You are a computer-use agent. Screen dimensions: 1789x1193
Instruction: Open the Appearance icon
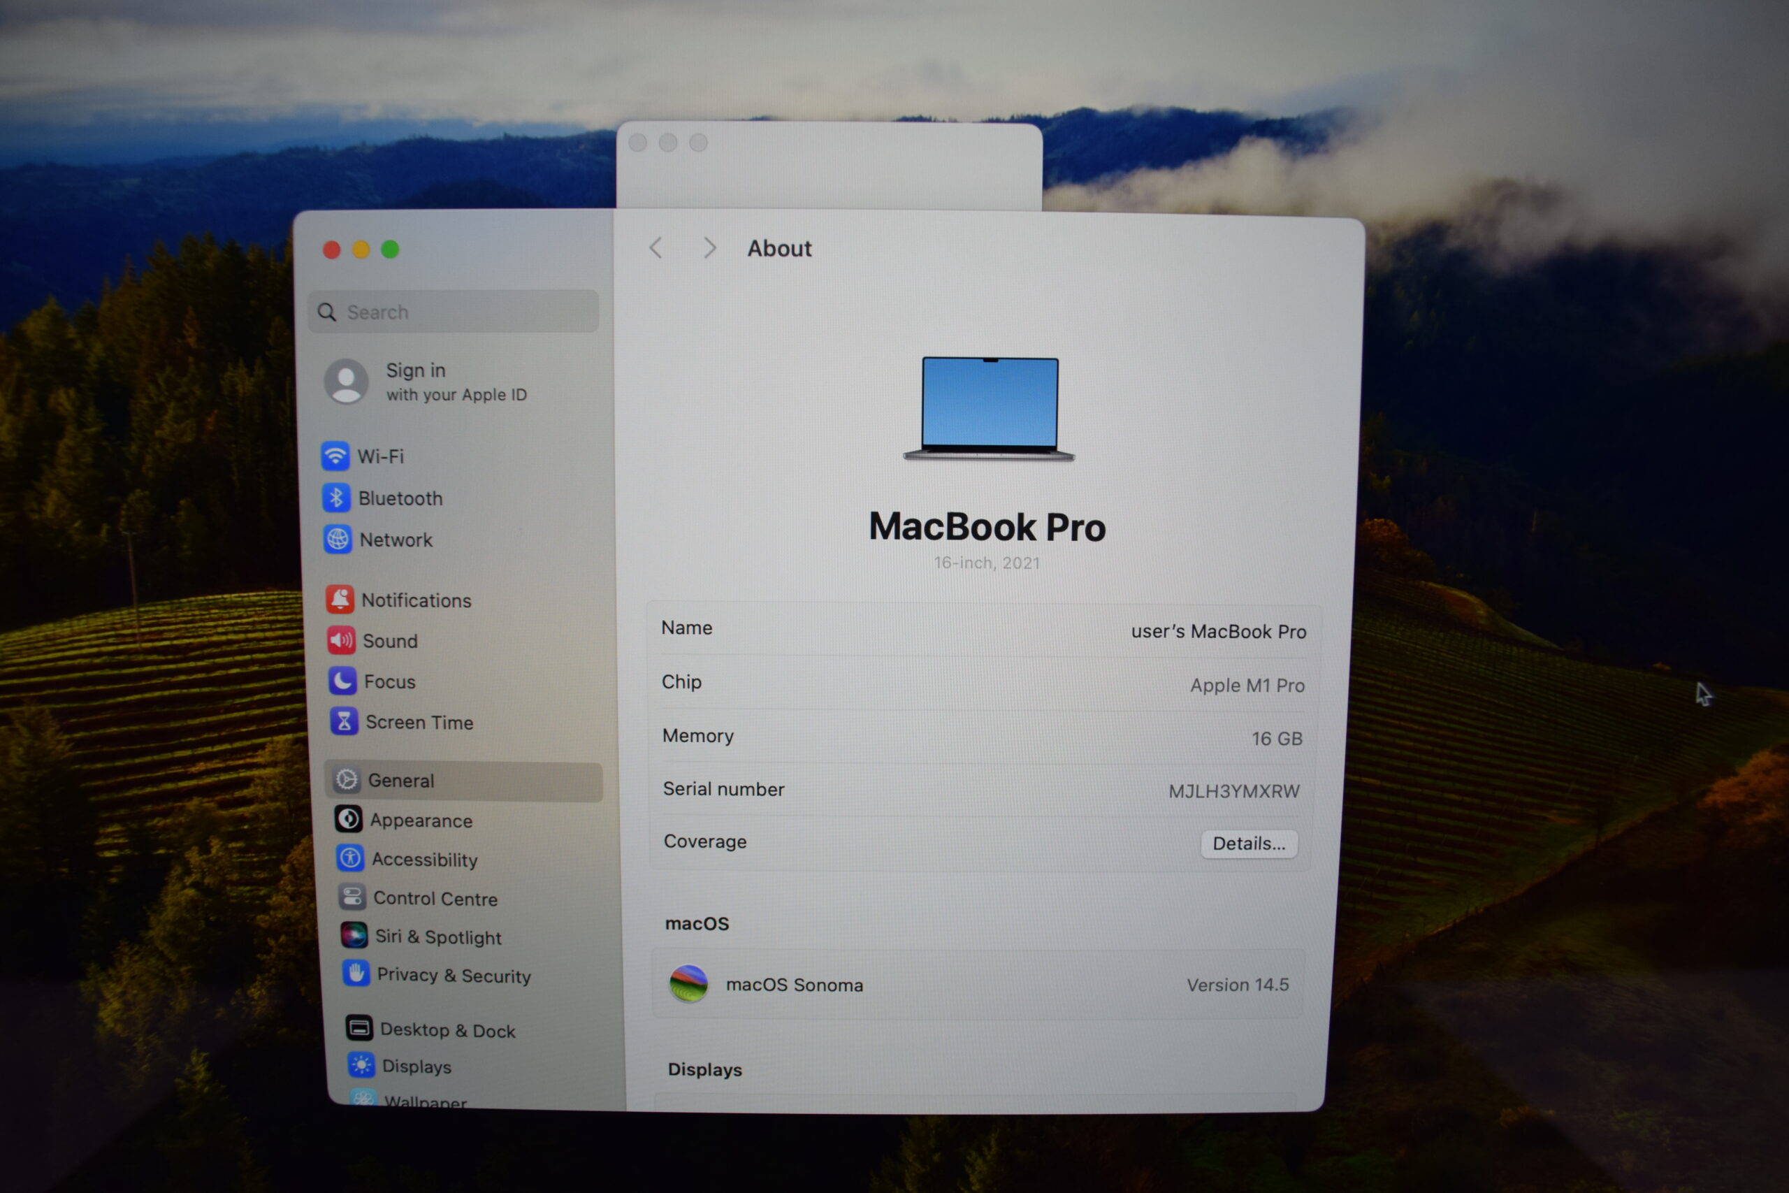[349, 819]
